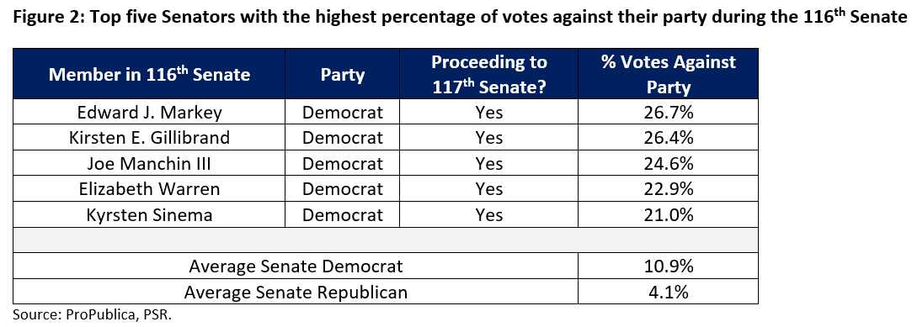Select the 'Member in 116th Senate' header cell

click(150, 74)
